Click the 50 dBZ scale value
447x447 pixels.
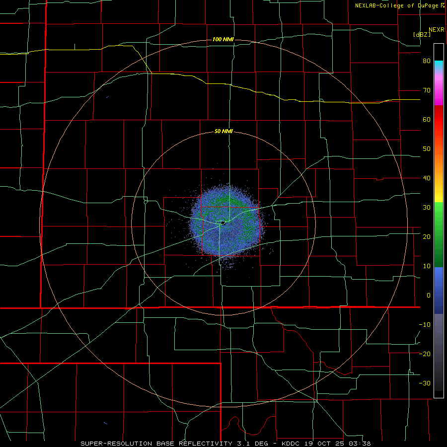click(x=427, y=149)
